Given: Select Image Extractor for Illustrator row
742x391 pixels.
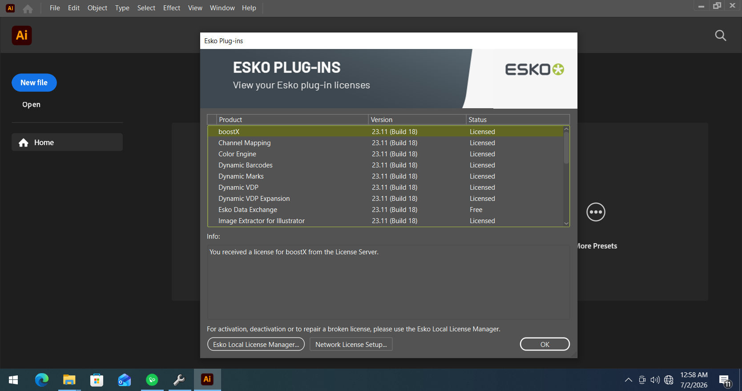Looking at the screenshot, I should [x=386, y=221].
